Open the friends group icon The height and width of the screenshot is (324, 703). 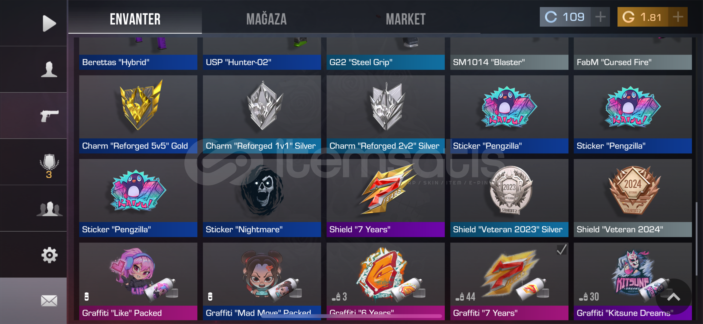[50, 209]
